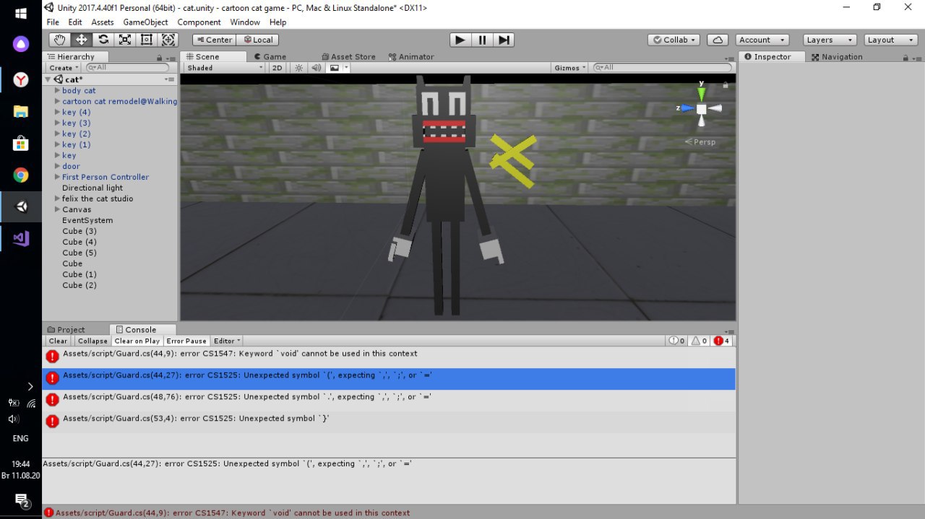This screenshot has height=519, width=925.
Task: Open the Assets menu
Action: [102, 22]
